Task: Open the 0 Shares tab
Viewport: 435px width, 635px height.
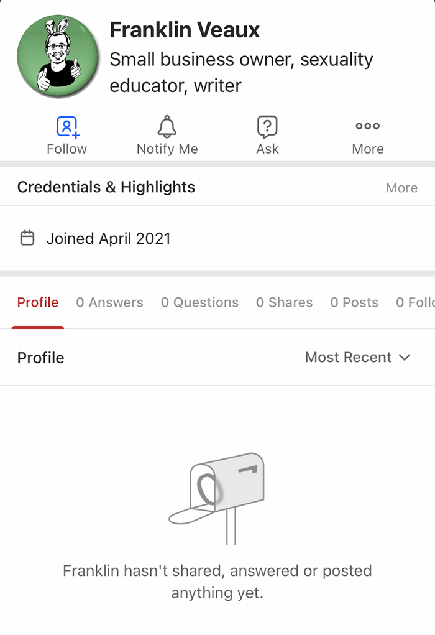Action: click(x=284, y=302)
